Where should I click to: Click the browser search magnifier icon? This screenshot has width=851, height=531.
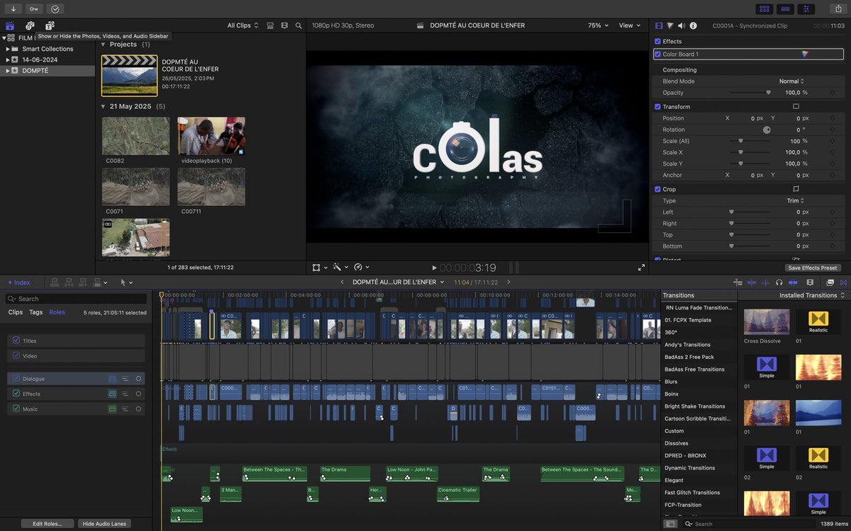click(299, 25)
